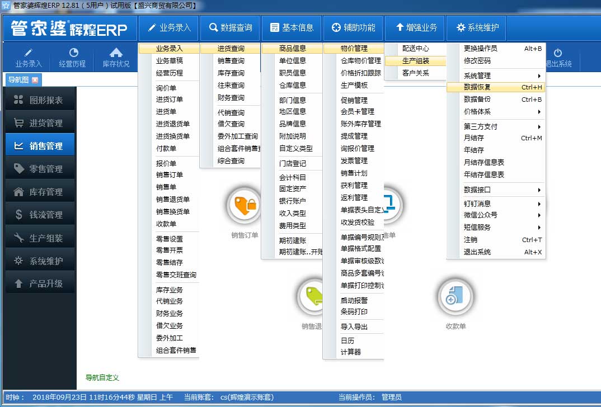Image resolution: width=601 pixels, height=407 pixels.
Task: Open 进货订单 from 业务录入 menu
Action: 168,99
